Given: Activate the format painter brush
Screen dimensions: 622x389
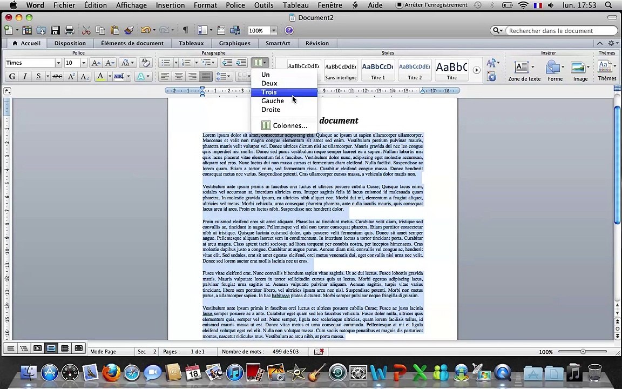Looking at the screenshot, I should click(129, 30).
